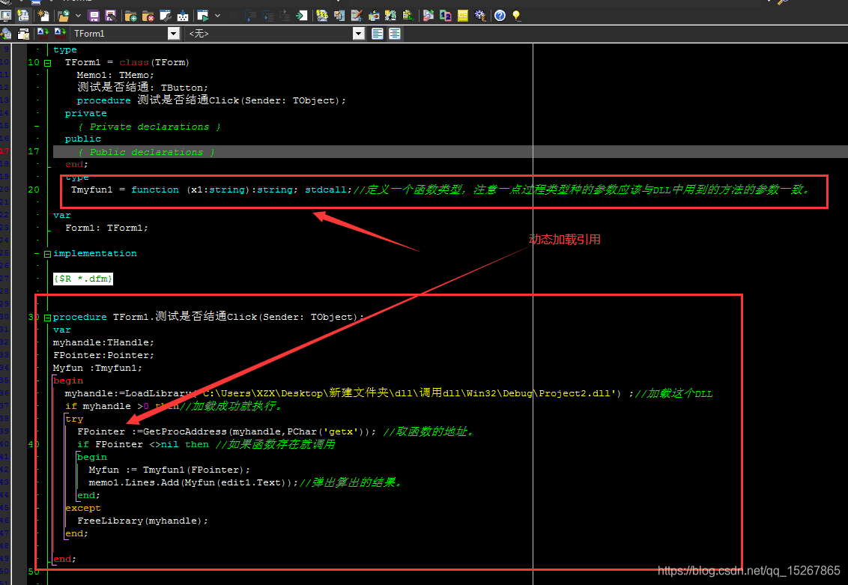Click the '{ Private declarations }' comment
This screenshot has width=848, height=585.
(x=149, y=127)
